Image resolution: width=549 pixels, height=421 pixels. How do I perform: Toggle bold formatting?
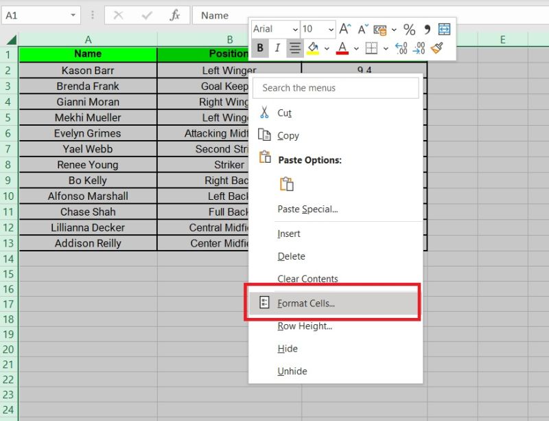tap(259, 48)
